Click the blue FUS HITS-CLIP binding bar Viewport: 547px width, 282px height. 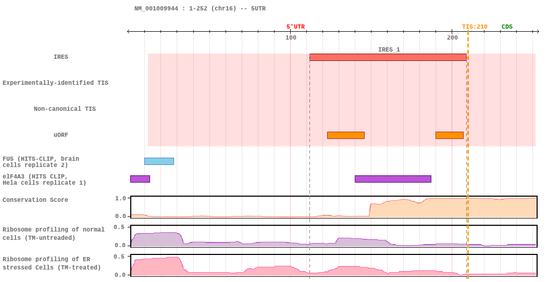tap(159, 161)
